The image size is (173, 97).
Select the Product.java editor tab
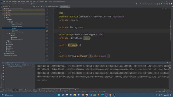tap(65, 6)
